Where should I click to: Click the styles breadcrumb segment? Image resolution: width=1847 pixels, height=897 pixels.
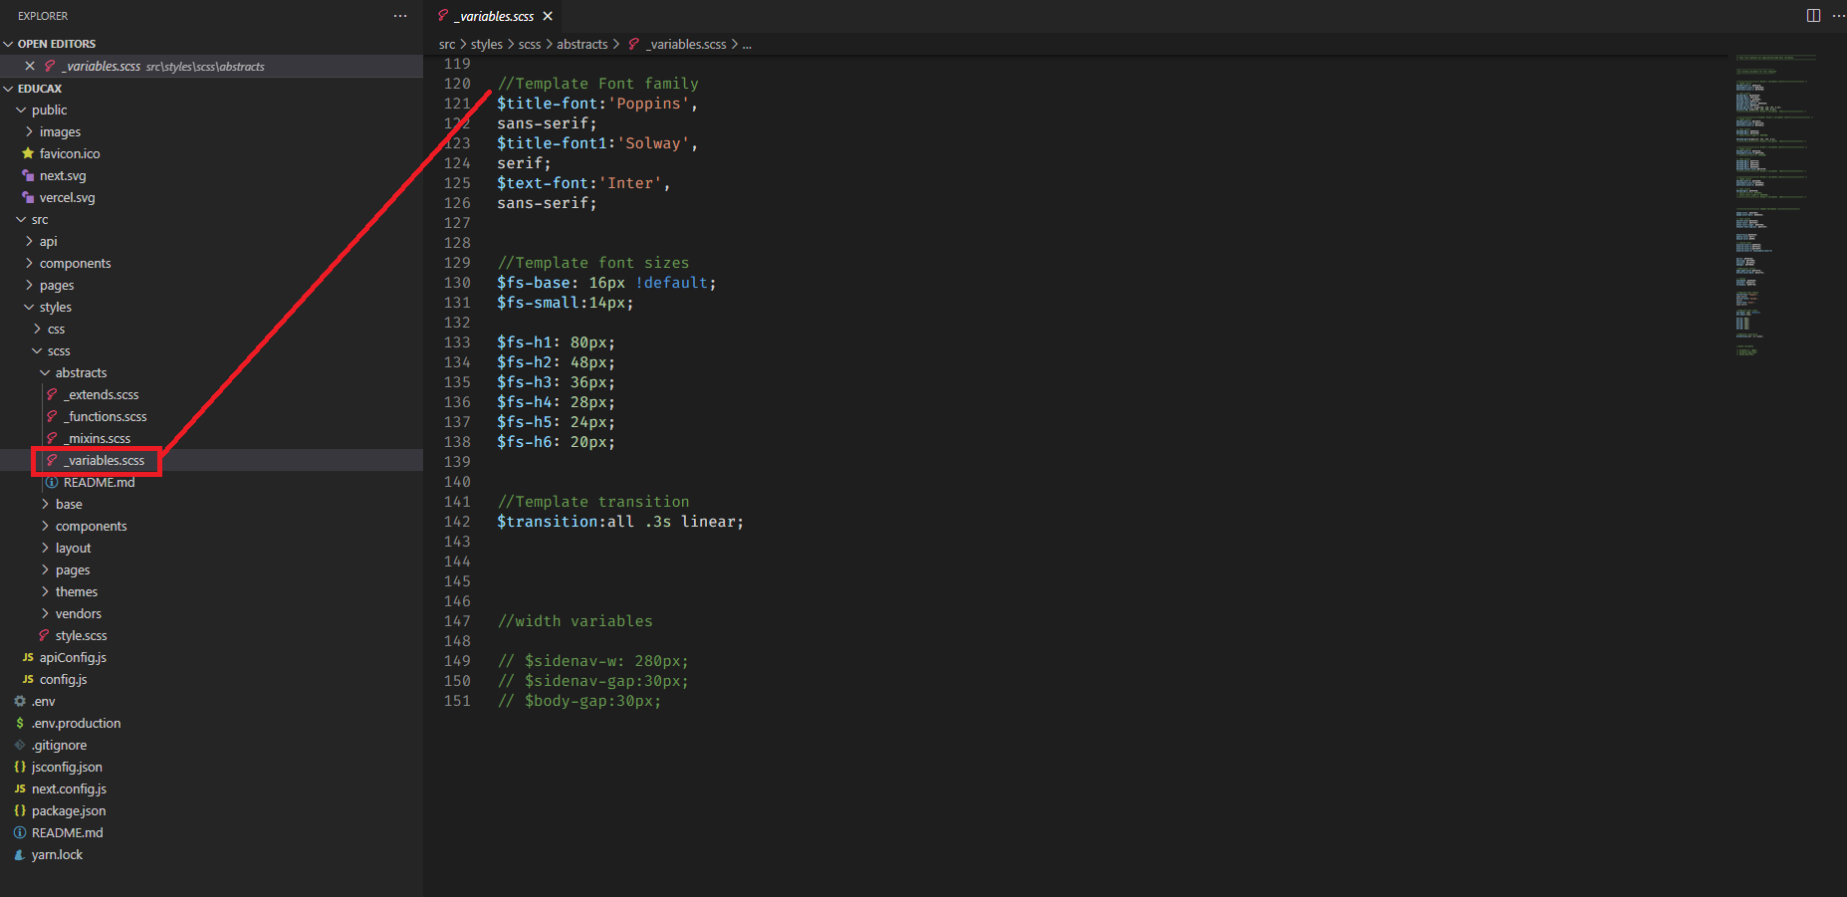pyautogui.click(x=486, y=45)
